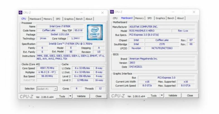Image resolution: width=219 pixels, height=114 pixels.
Task: Click Model value ROG MAXIMUS X HERO
Action: (150, 31)
